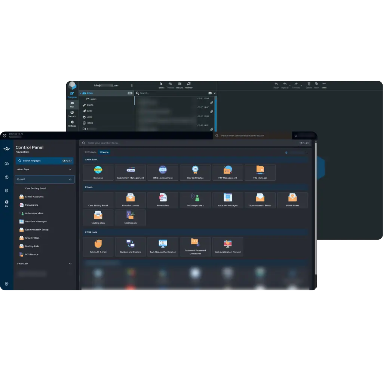Viewport: 383px width, 383px height.
Task: Open the Domains tile
Action: 98,172
